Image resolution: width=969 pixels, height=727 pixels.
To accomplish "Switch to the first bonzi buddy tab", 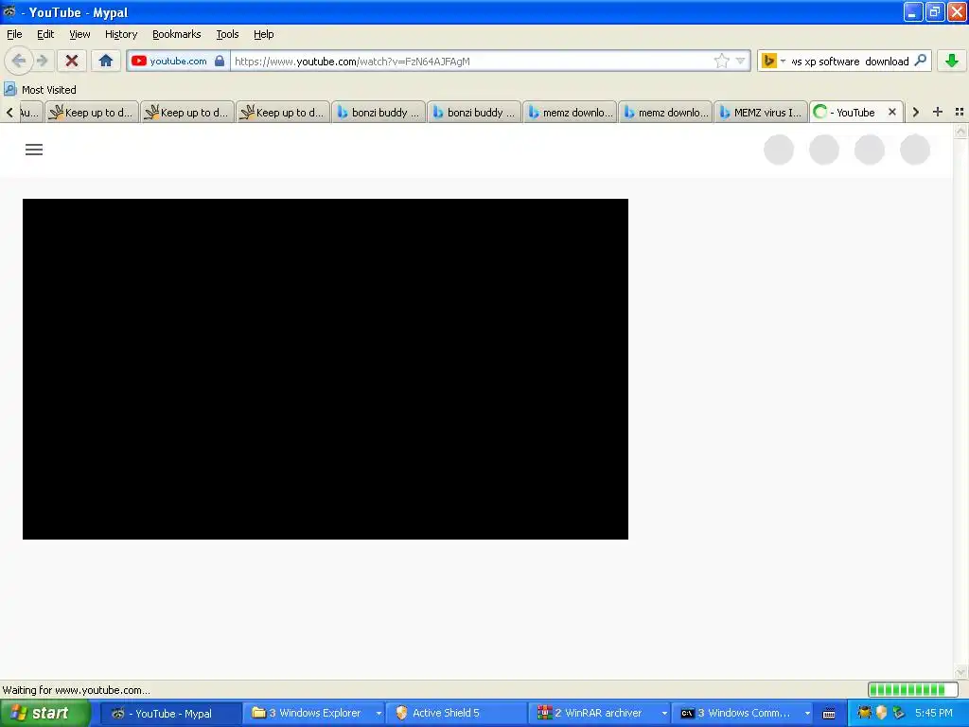I will 379,112.
